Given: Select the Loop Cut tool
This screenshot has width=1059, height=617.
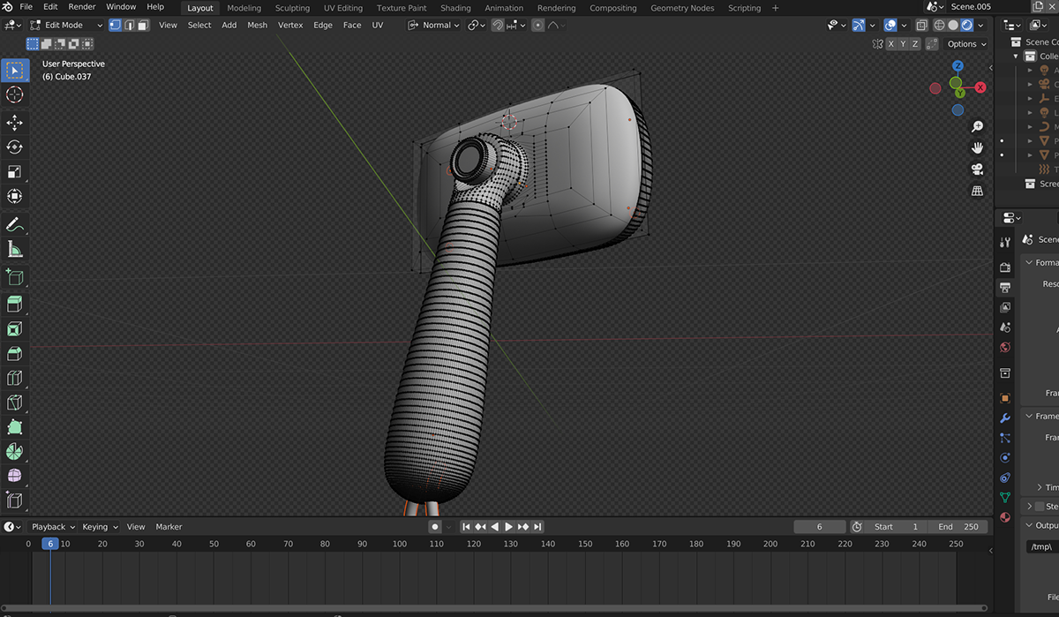Looking at the screenshot, I should (14, 378).
